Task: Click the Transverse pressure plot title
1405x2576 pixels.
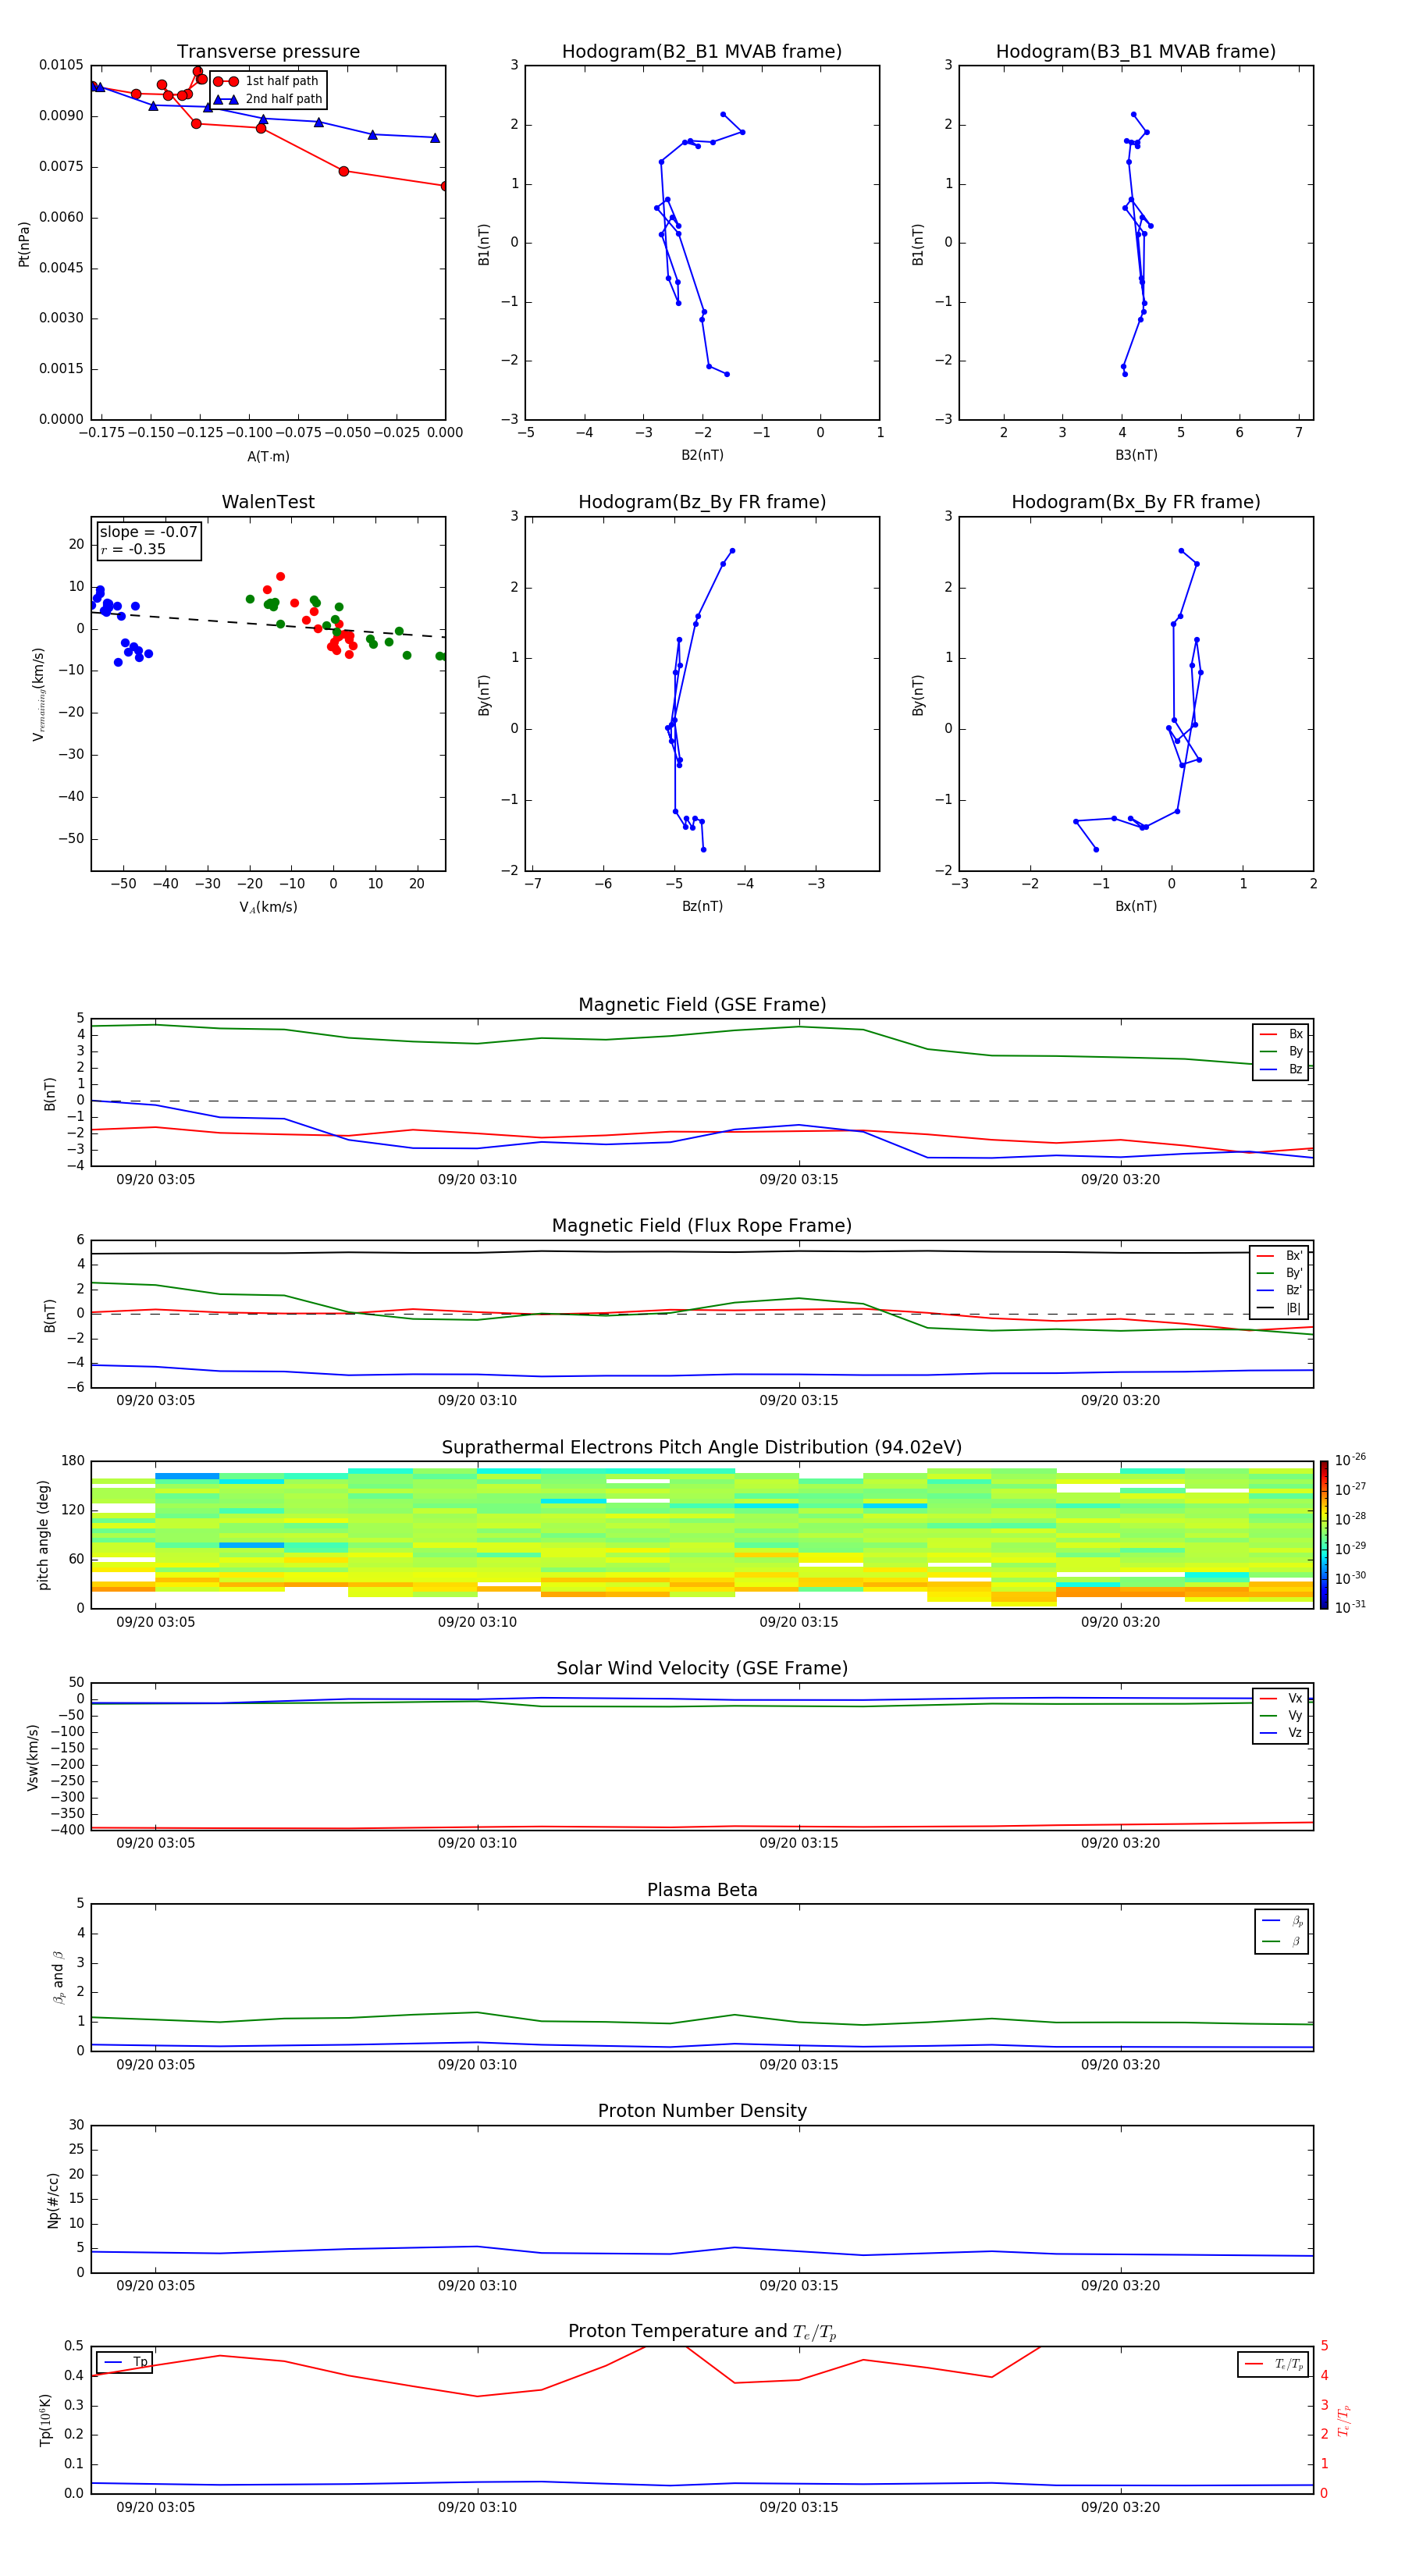Action: tap(268, 52)
